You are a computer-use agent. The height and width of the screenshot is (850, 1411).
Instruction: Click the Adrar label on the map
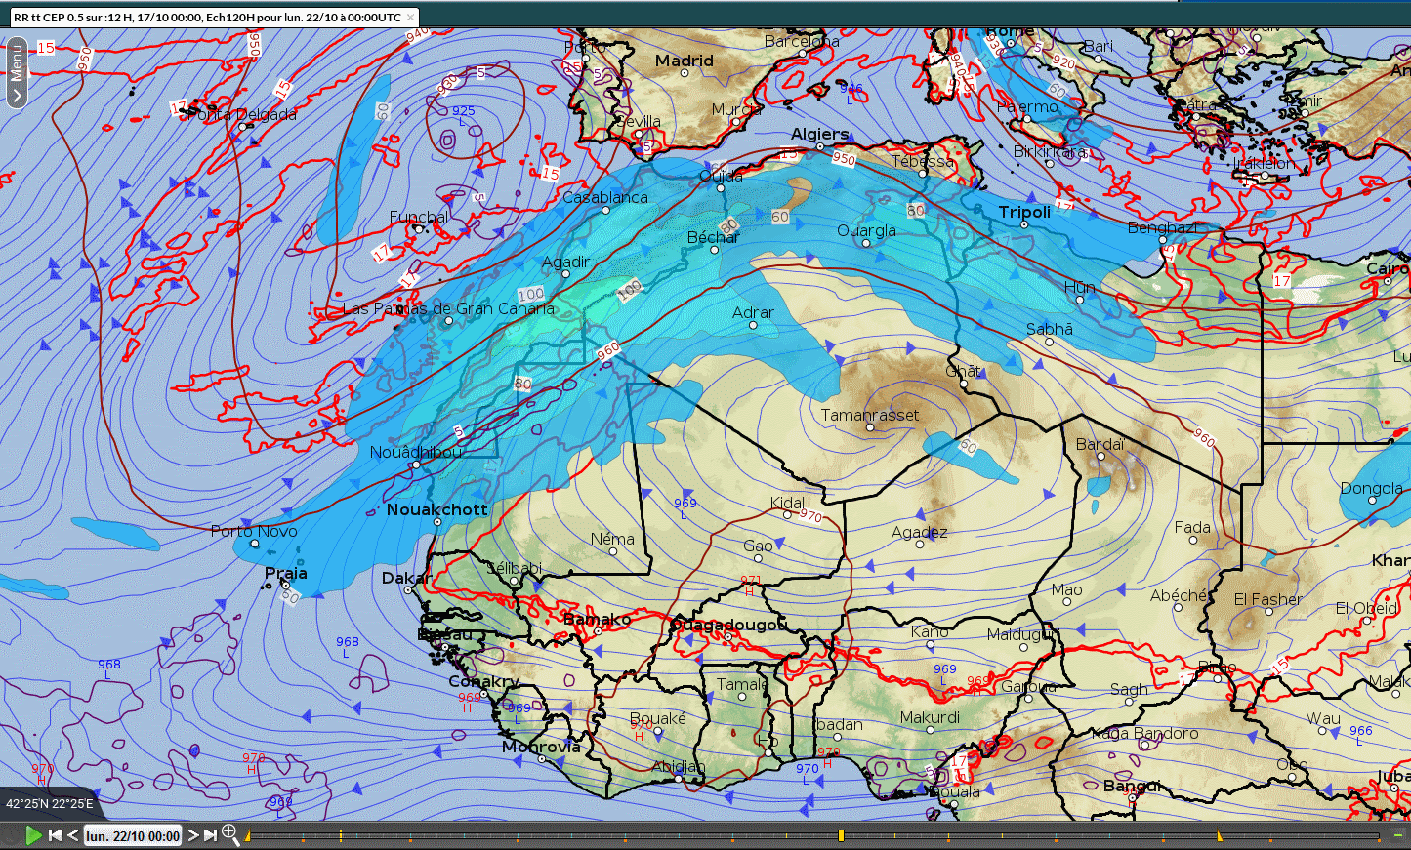coord(753,313)
